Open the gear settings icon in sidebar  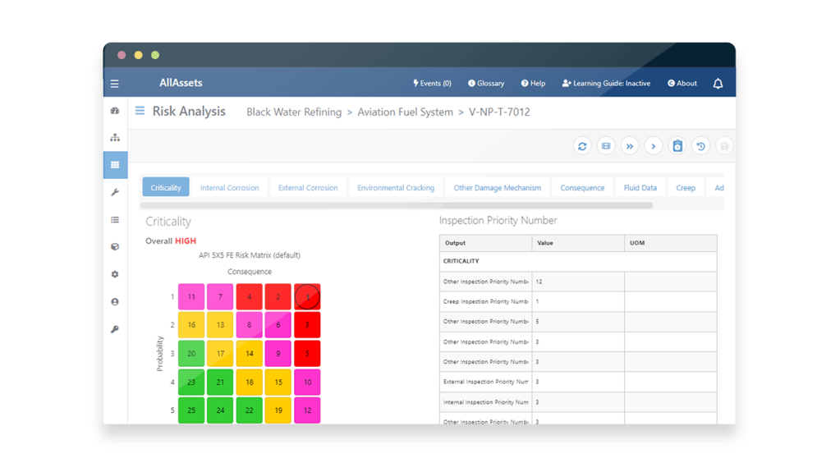[115, 274]
